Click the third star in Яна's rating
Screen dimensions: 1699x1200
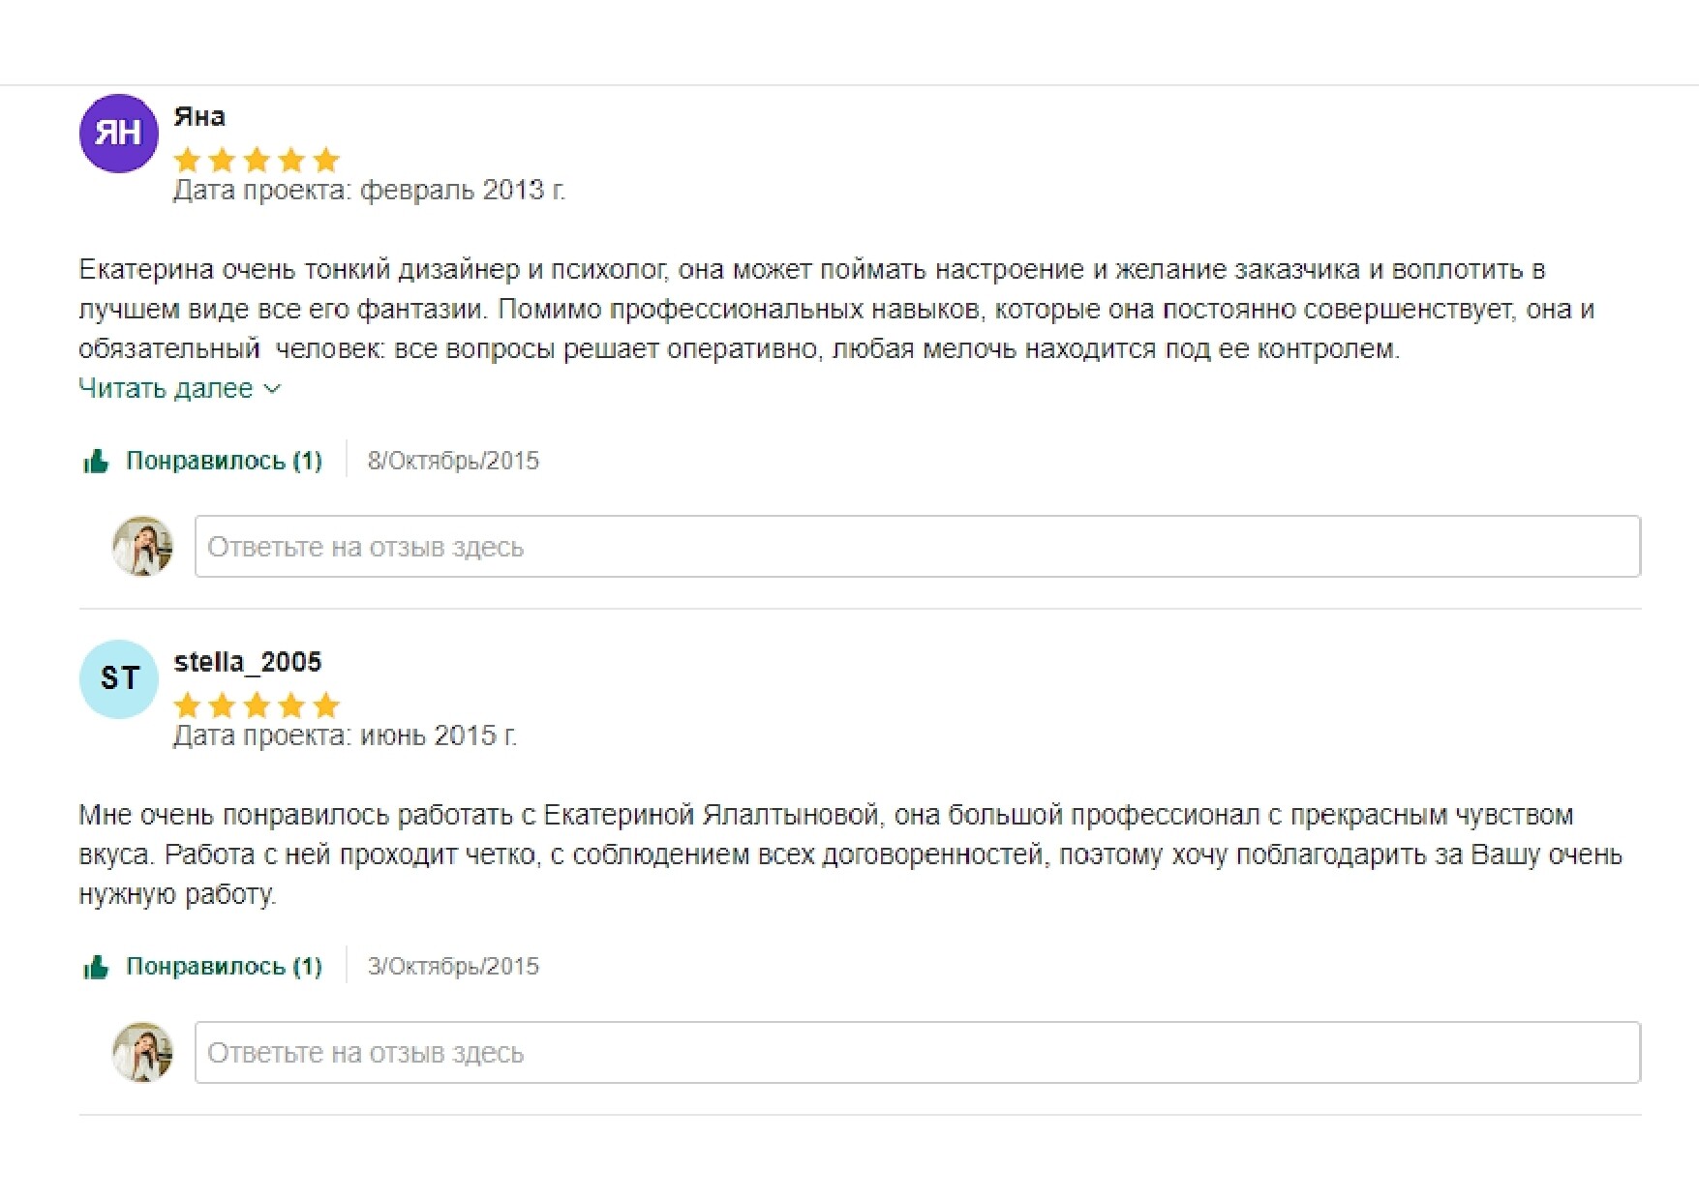257,160
